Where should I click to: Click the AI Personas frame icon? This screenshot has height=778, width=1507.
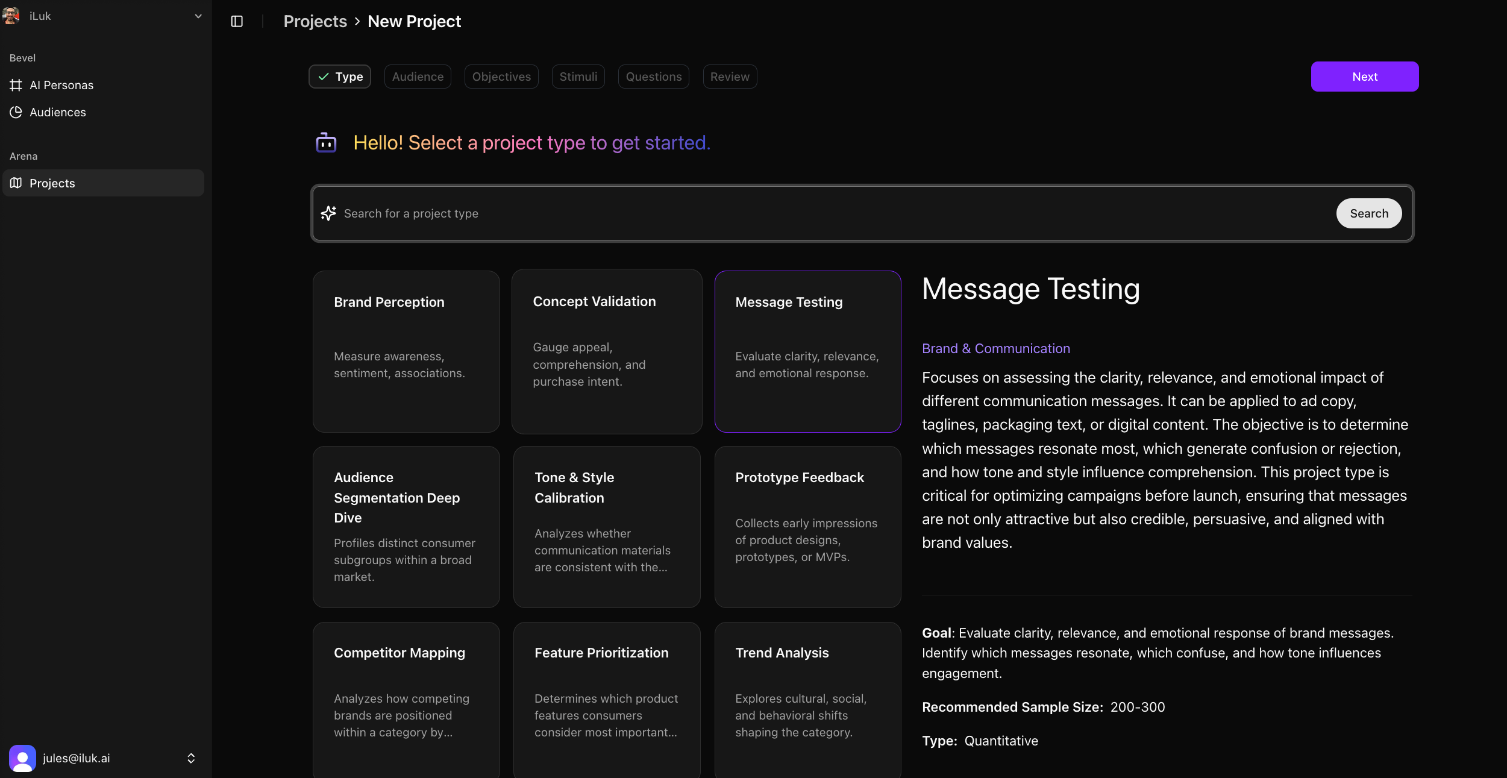click(x=16, y=85)
